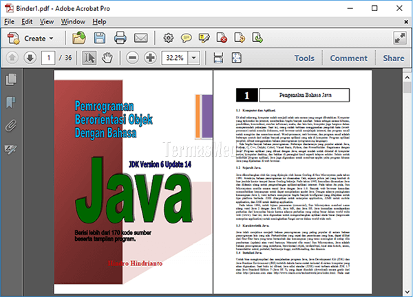
Task: Choose the Hand pan tool
Action: tap(107, 58)
